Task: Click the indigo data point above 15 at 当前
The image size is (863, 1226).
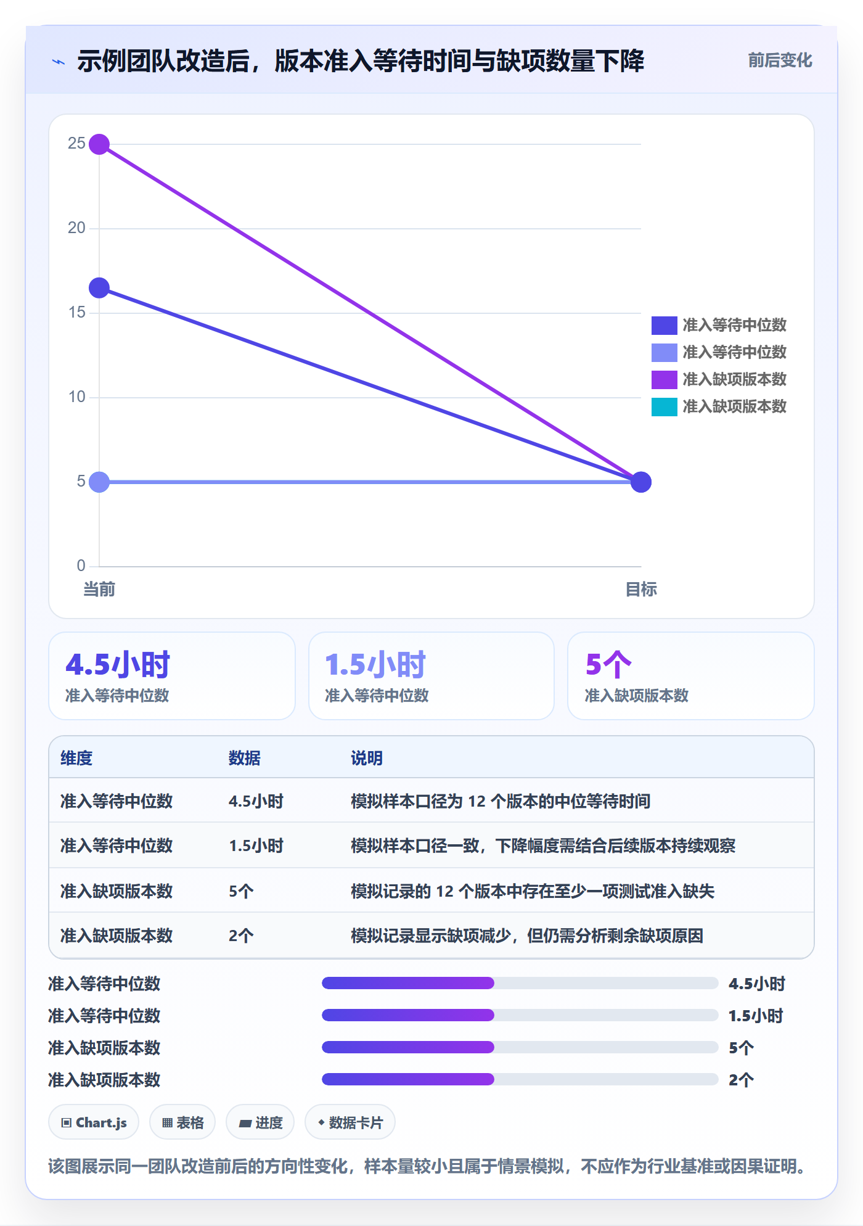Action: [99, 288]
